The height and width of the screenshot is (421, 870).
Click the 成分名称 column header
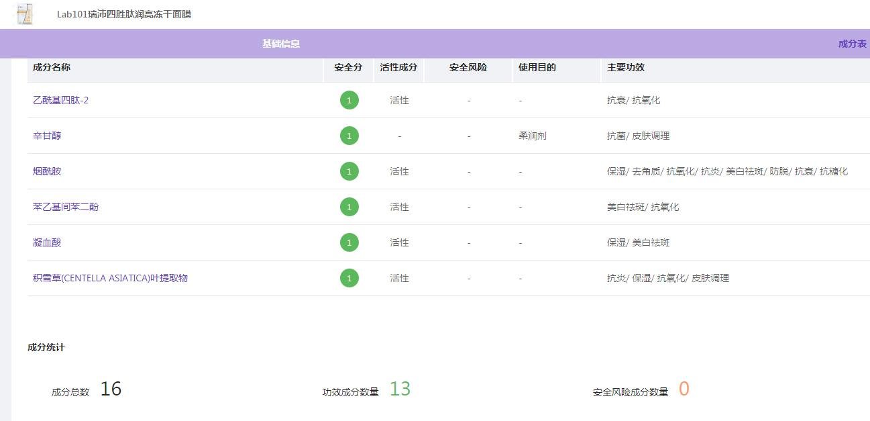click(52, 67)
